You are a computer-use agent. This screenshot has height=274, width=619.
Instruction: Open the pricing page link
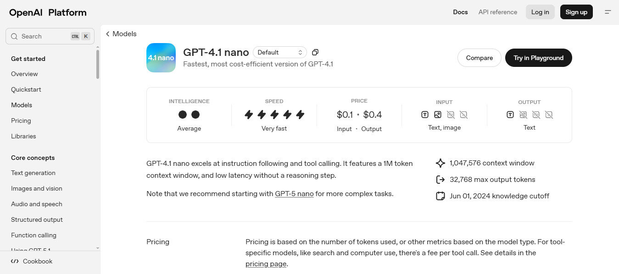(266, 263)
